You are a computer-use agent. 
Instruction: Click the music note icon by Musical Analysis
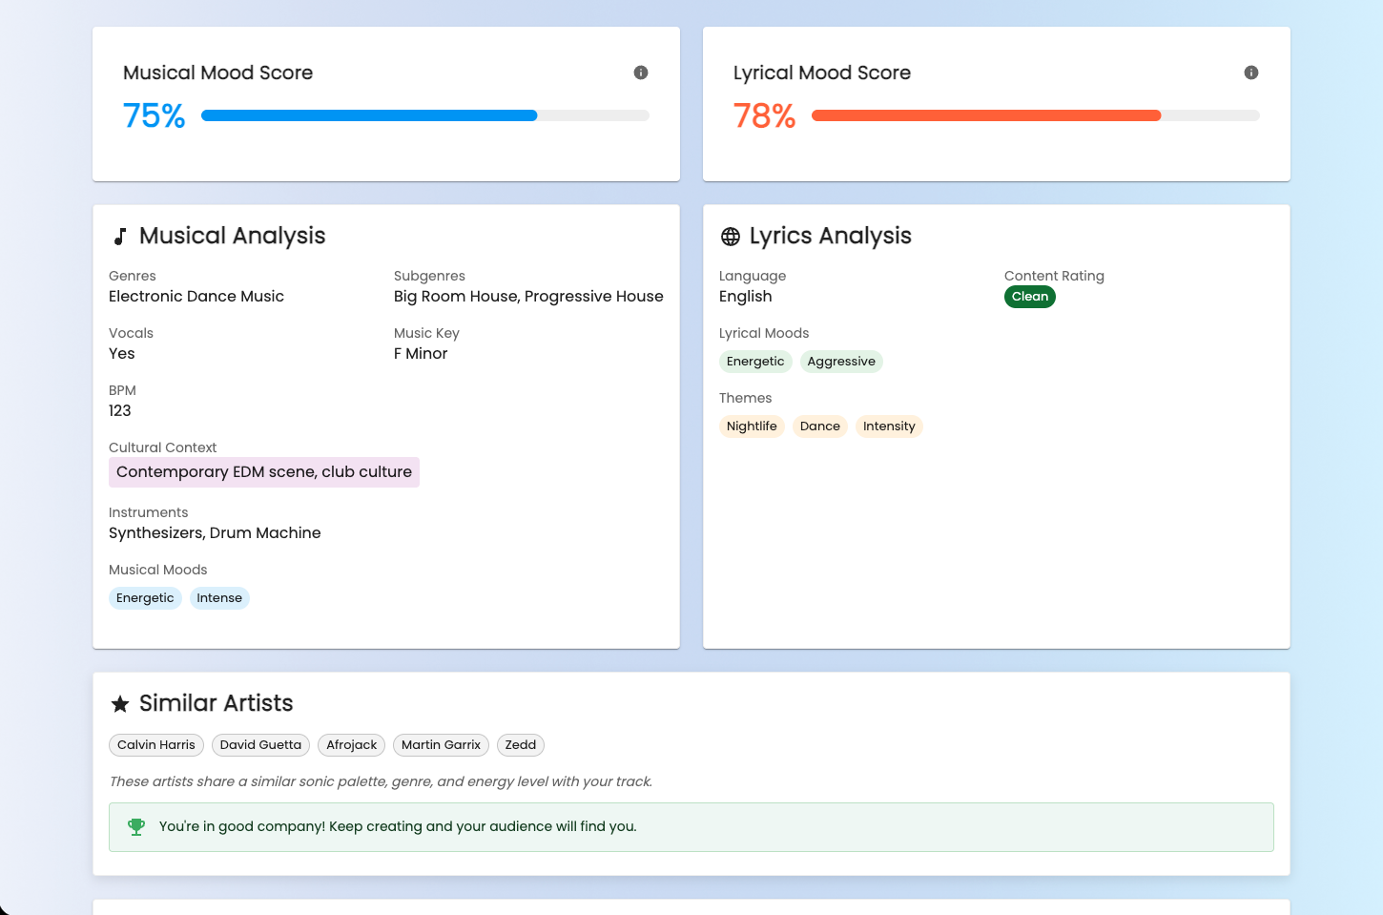point(120,237)
